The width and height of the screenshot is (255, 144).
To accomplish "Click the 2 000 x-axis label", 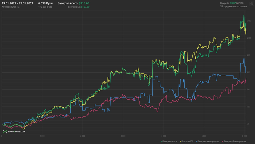I will 83,136.
